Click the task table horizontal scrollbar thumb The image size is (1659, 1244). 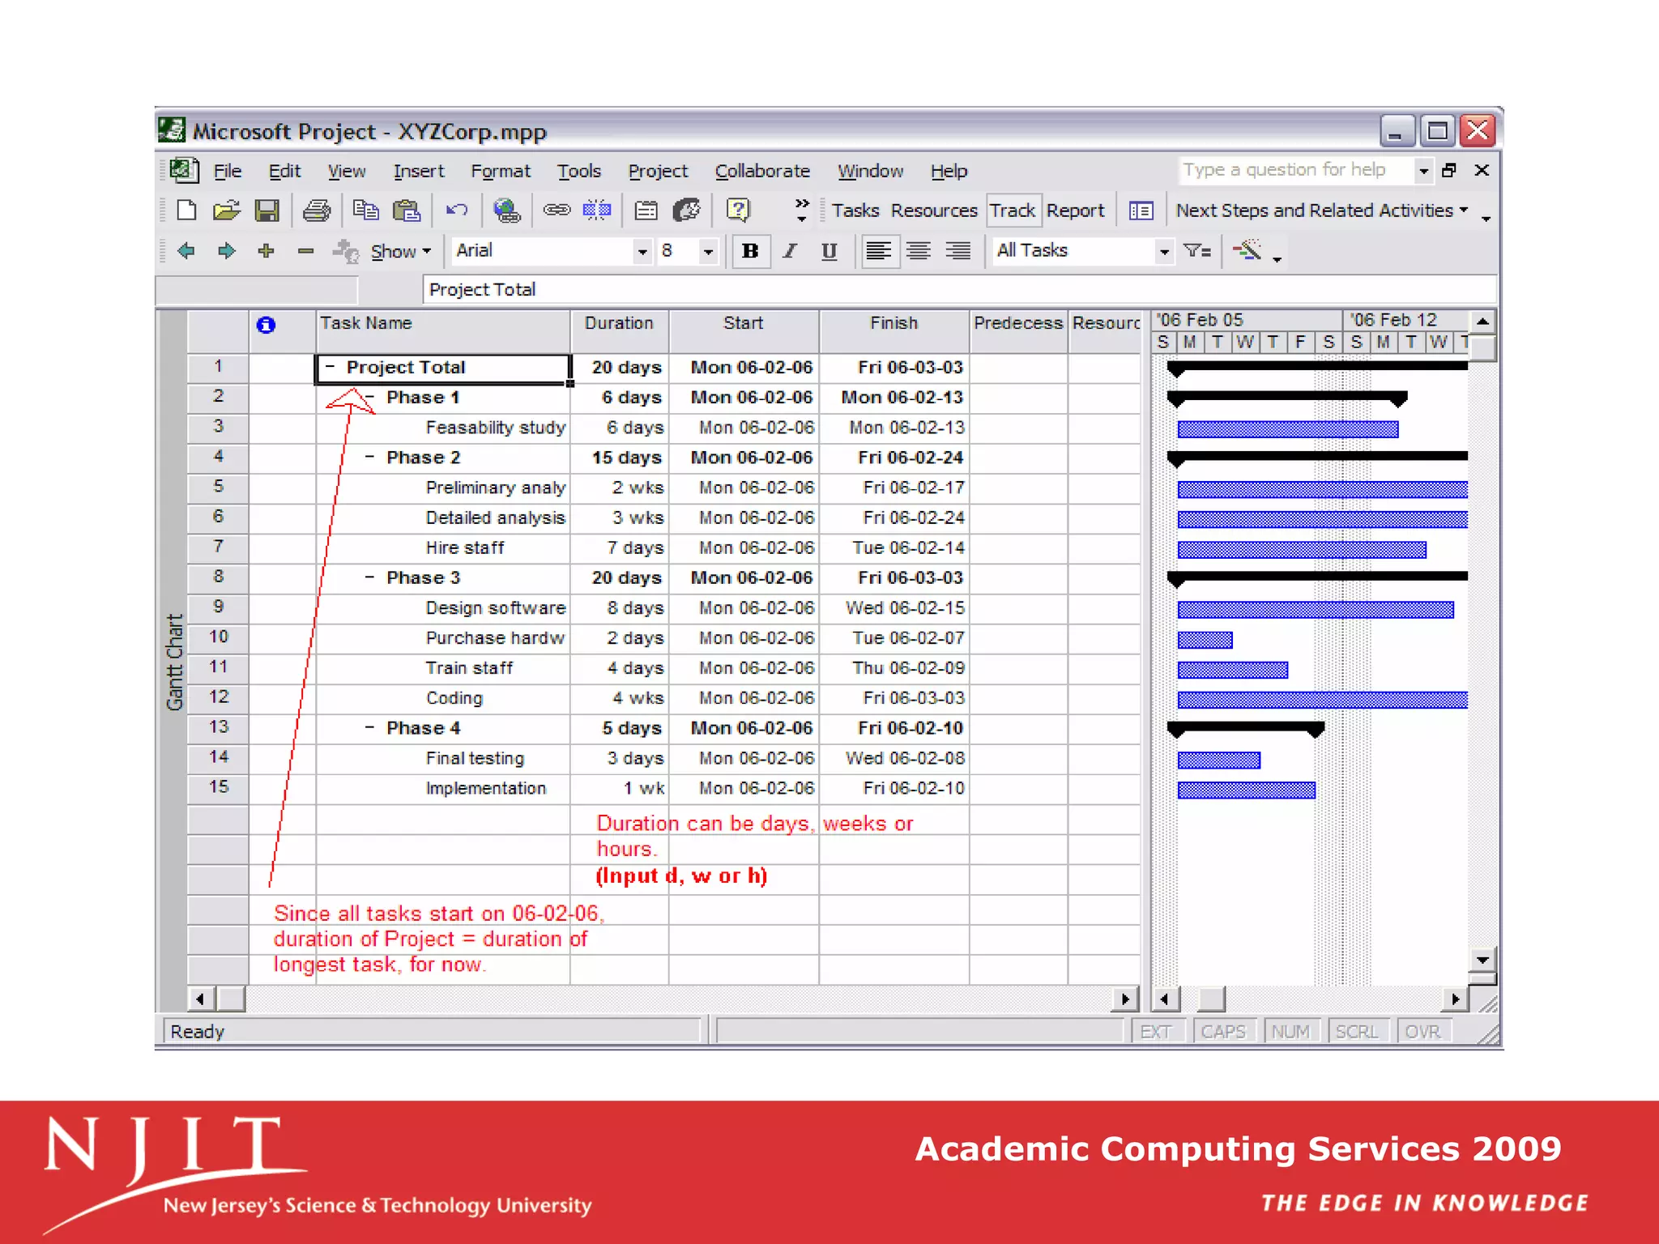tap(231, 999)
